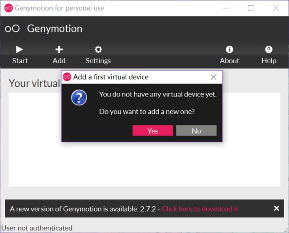
Task: Dismiss the new version notification bar
Action: 277,208
